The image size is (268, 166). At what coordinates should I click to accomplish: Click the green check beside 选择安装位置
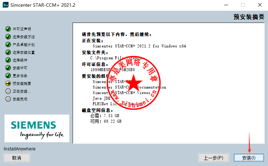(8, 52)
